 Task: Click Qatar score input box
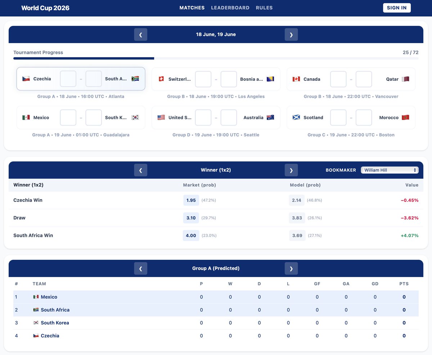tap(364, 79)
